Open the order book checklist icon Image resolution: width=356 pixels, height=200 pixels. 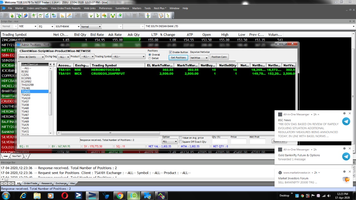pos(47,16)
